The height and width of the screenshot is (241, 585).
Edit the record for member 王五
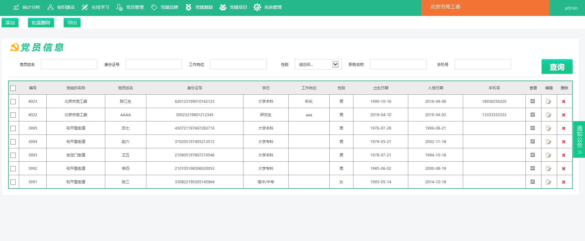[x=549, y=155]
